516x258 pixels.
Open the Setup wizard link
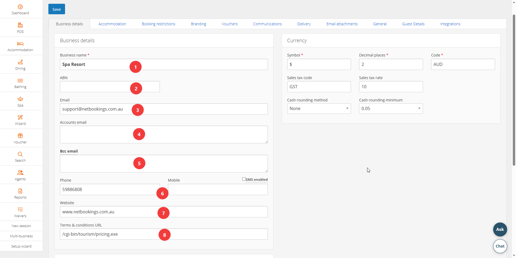(21, 246)
